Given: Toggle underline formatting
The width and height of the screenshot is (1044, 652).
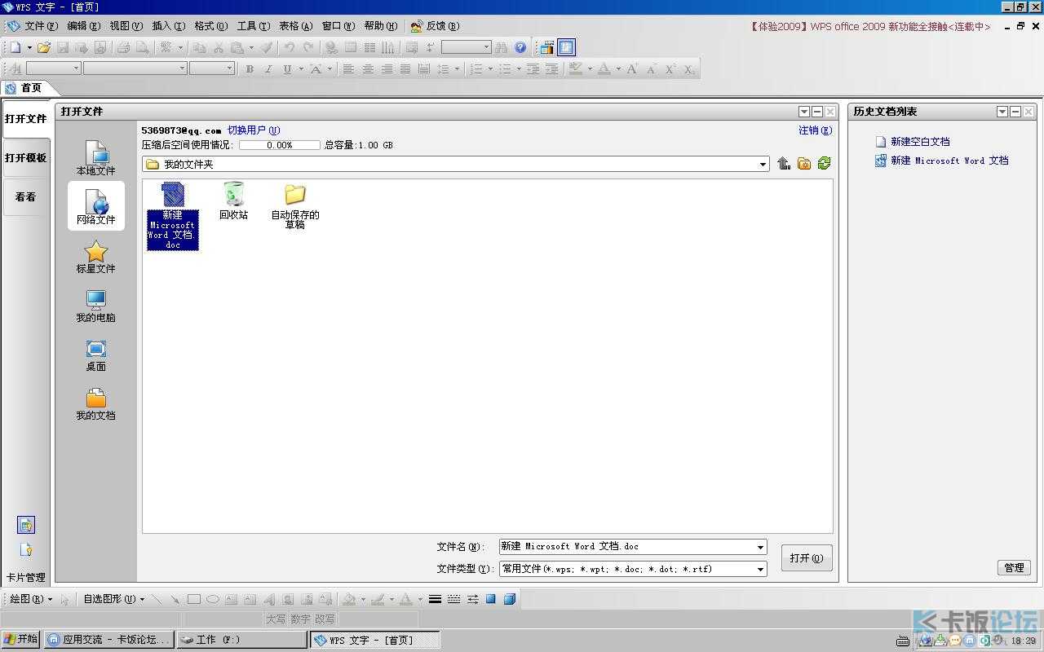Looking at the screenshot, I should point(287,69).
